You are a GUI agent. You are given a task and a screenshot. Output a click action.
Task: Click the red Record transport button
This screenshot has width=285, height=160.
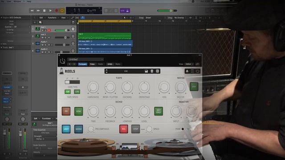[x=57, y=11]
